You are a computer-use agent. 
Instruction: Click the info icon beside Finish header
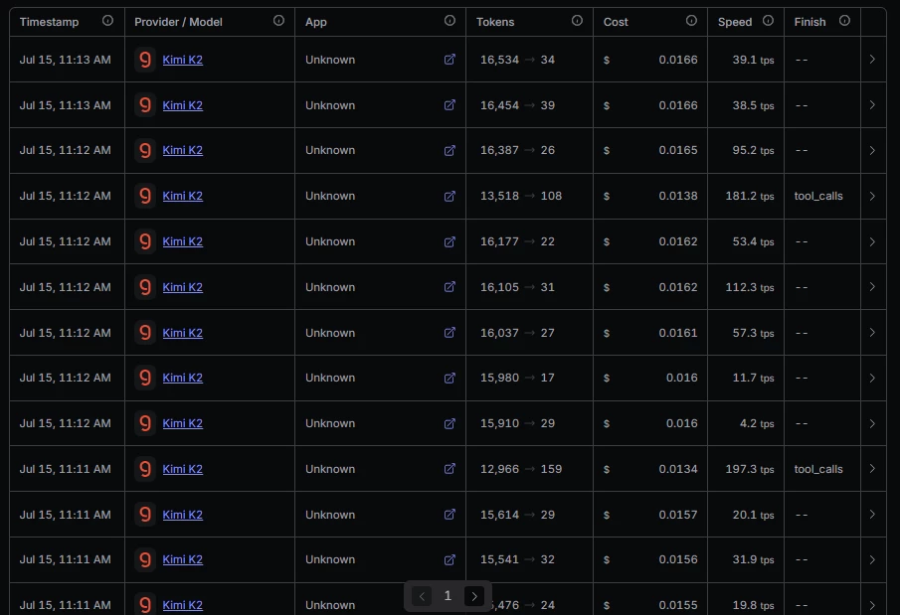[x=844, y=21]
